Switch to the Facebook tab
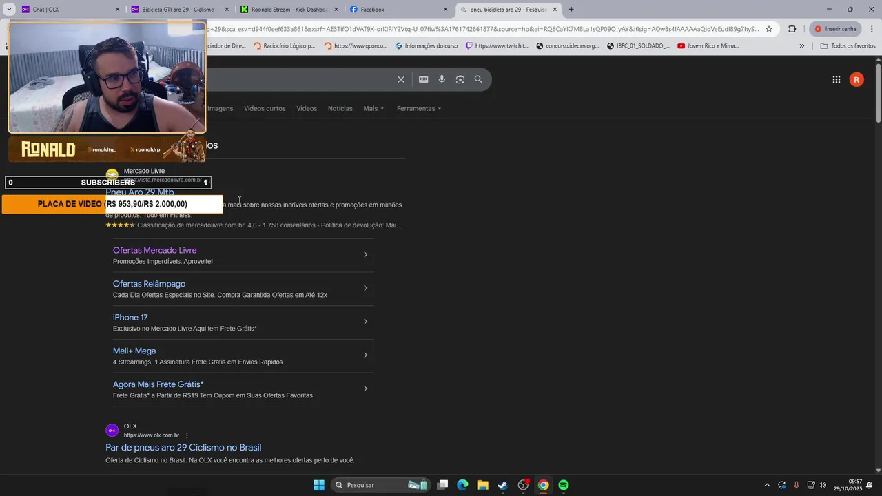 point(398,10)
